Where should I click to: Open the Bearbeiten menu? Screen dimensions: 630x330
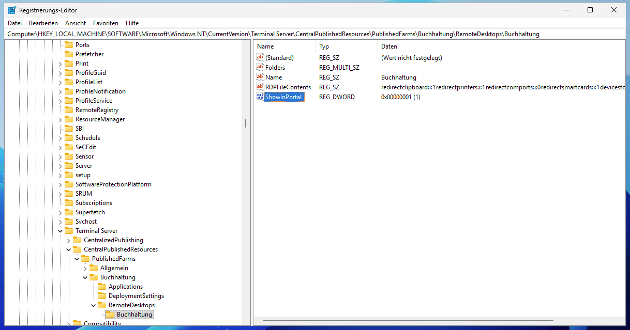(43, 23)
